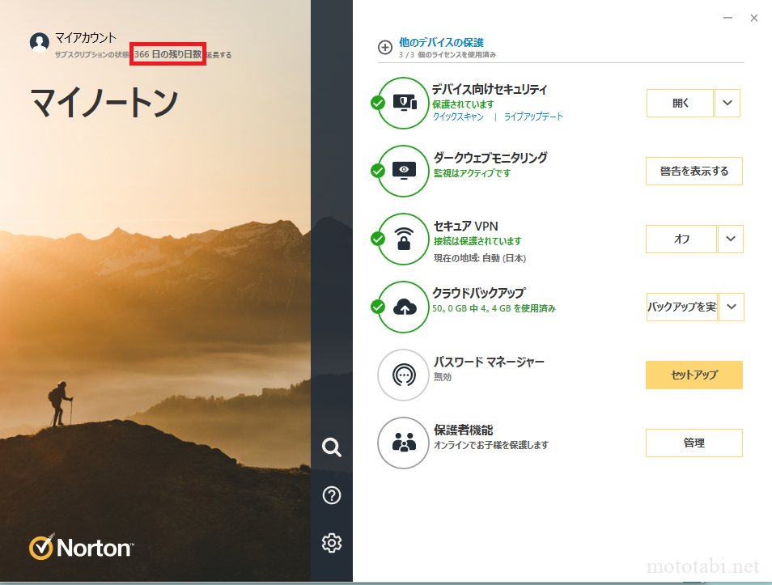Screen dimensions: 772x585
Task: Click the plus icon for other devices
Action: [385, 47]
